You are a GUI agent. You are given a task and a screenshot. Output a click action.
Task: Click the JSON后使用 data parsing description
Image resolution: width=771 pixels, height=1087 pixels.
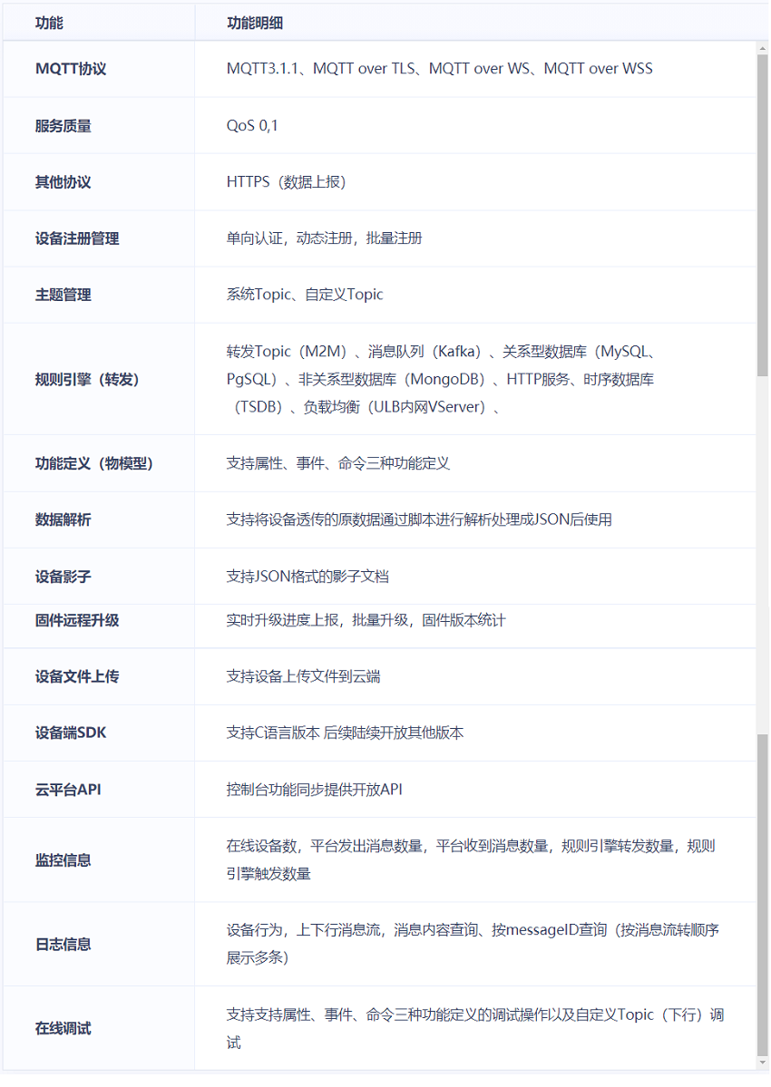(x=419, y=520)
